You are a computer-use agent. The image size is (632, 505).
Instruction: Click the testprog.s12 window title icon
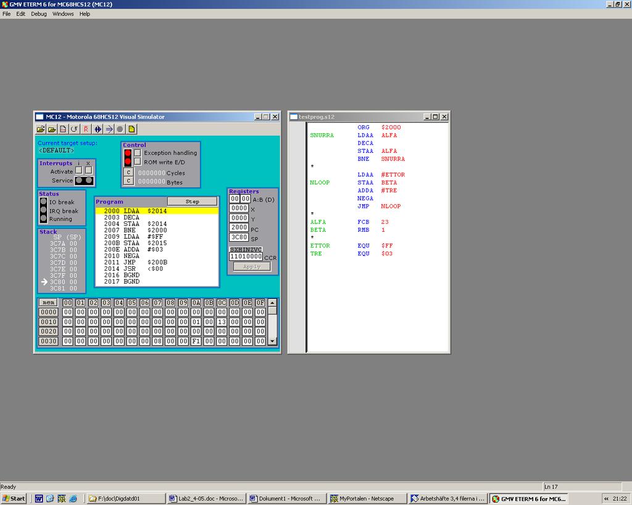[294, 117]
